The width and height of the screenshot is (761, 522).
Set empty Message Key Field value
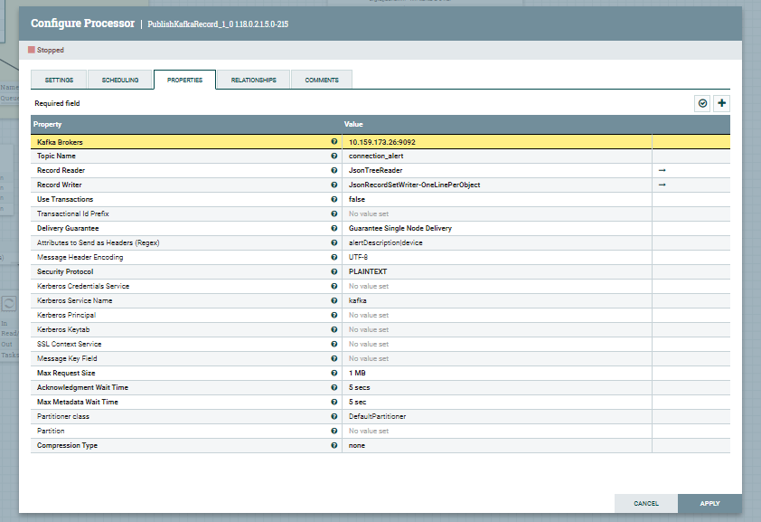[x=497, y=358]
